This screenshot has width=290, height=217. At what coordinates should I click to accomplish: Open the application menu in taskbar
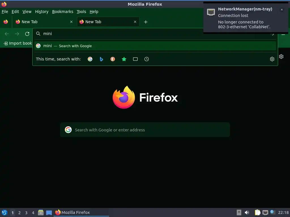[5, 212]
